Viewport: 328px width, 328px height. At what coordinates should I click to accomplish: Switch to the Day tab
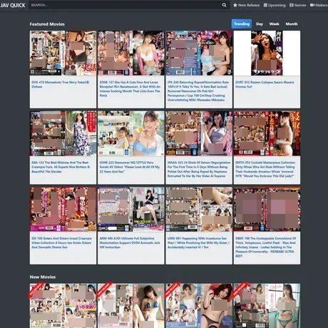tap(260, 24)
